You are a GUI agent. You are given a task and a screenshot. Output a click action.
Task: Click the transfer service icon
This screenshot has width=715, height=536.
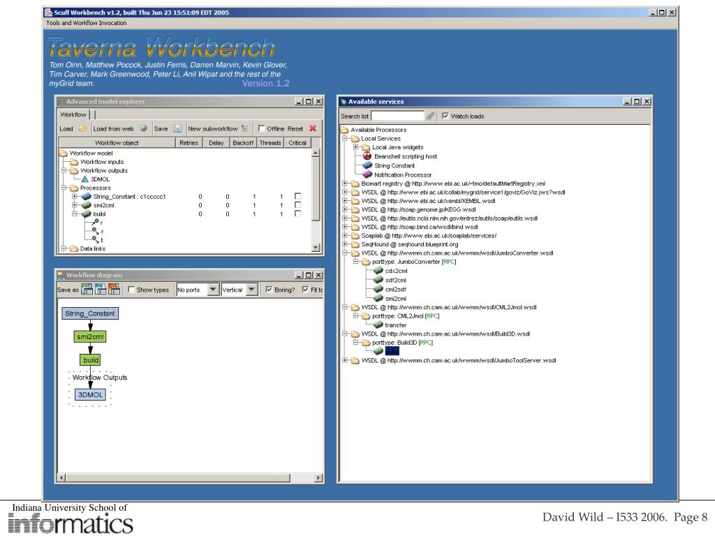(x=378, y=325)
